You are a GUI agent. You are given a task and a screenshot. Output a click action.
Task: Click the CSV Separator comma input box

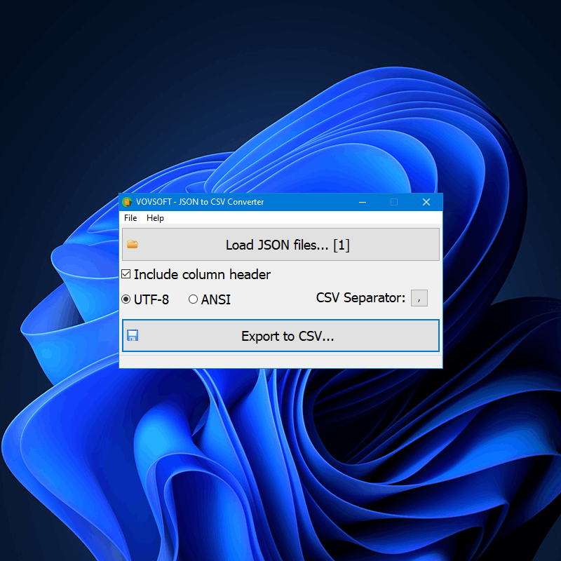pos(419,298)
